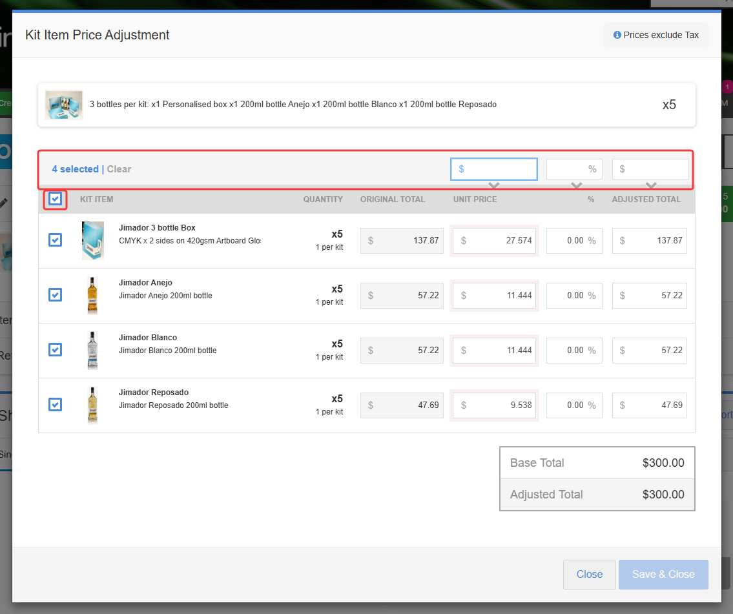The width and height of the screenshot is (733, 614).
Task: Click the Jimador Blanco item name
Action: point(148,338)
